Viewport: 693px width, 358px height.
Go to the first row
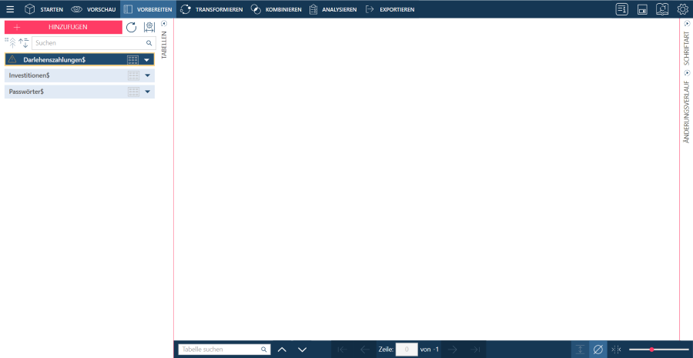[x=343, y=350]
